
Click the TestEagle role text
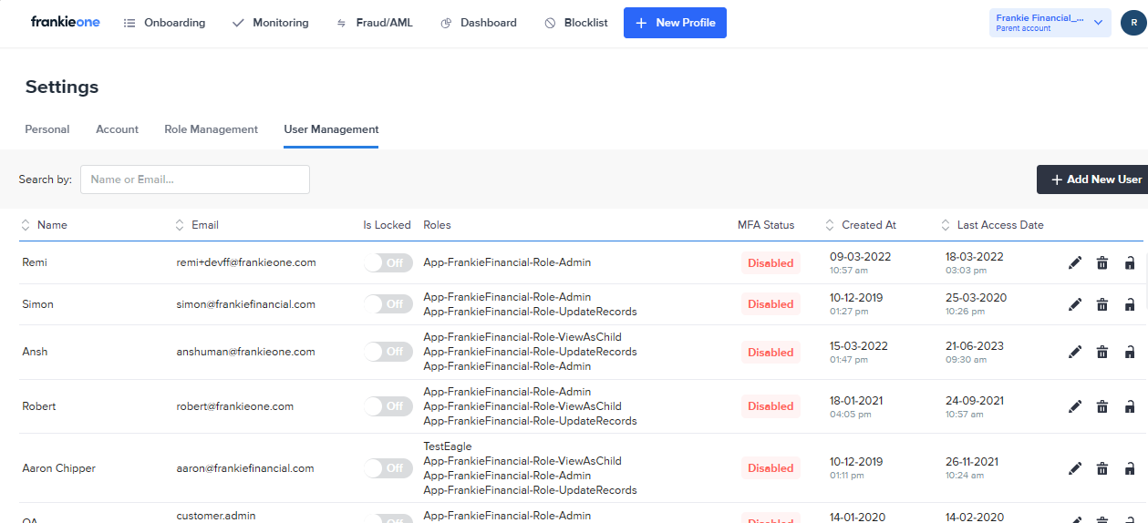(x=448, y=446)
